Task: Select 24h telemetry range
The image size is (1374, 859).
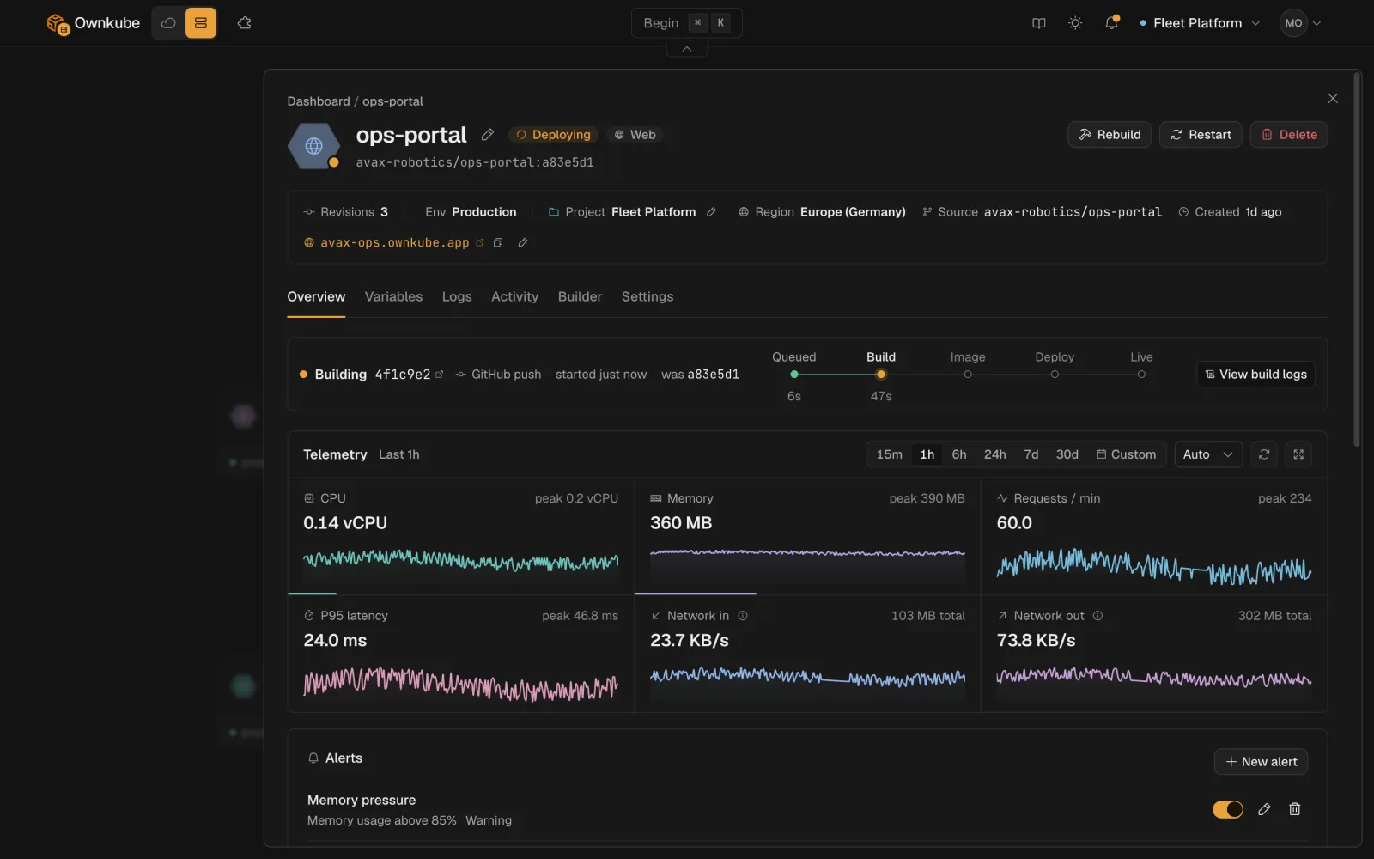Action: [995, 454]
